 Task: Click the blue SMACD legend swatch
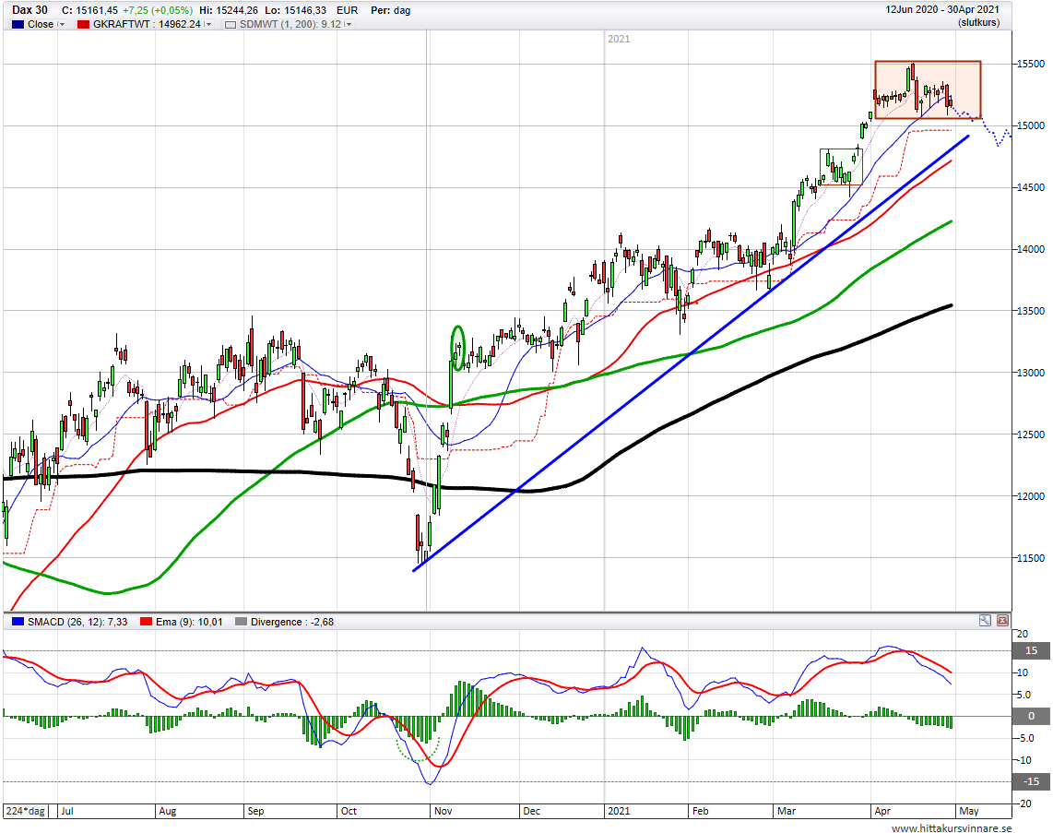pos(18,622)
